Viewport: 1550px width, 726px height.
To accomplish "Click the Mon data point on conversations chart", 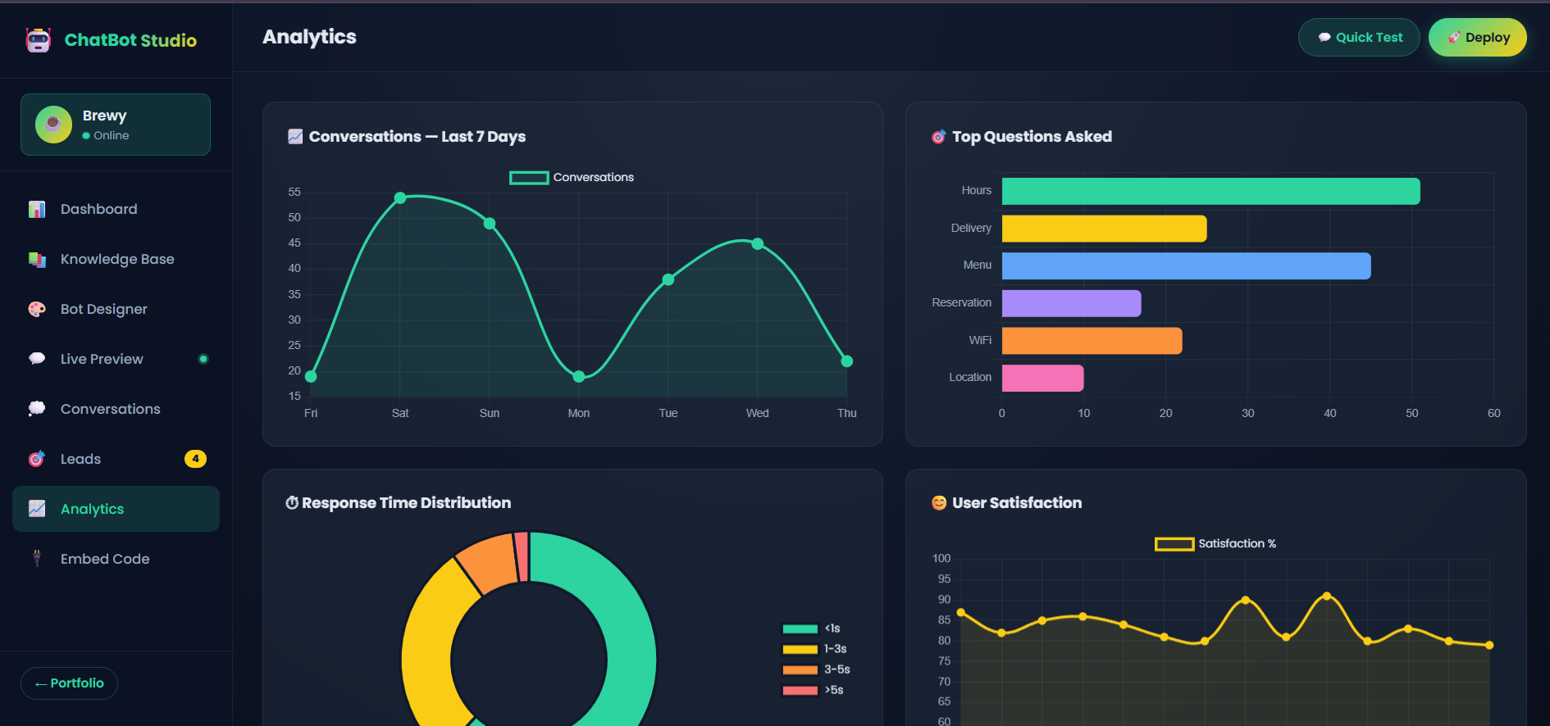I will point(579,377).
